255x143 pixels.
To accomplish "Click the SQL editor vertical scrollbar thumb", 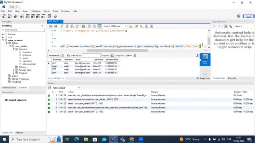I will [209, 41].
